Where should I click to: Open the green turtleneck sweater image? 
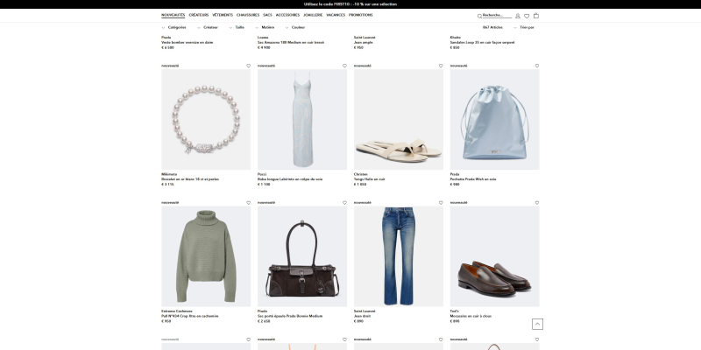[206, 256]
